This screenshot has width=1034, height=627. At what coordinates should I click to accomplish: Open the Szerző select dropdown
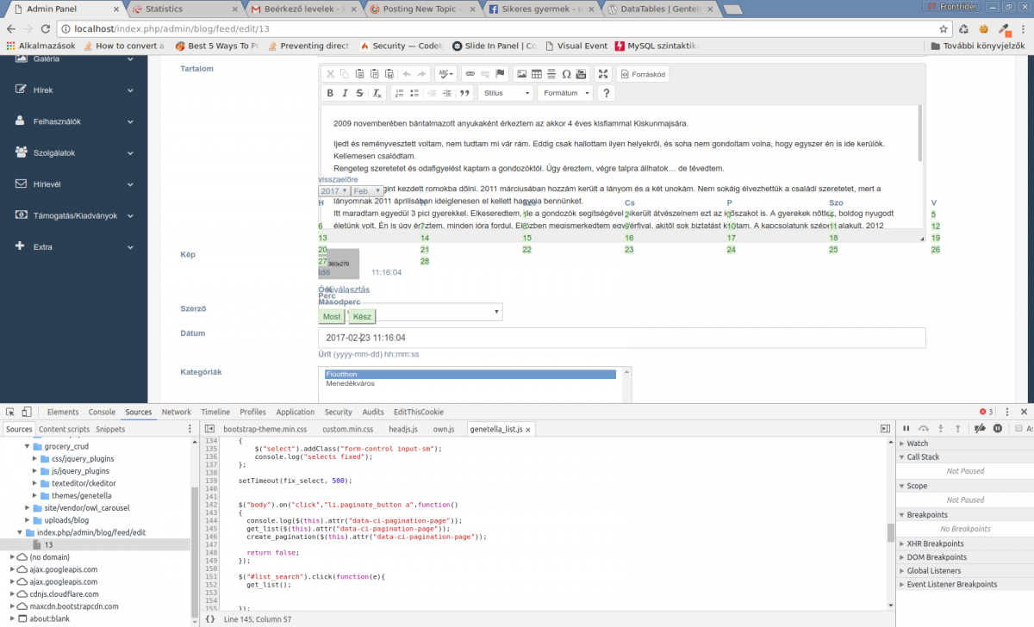[x=411, y=312]
